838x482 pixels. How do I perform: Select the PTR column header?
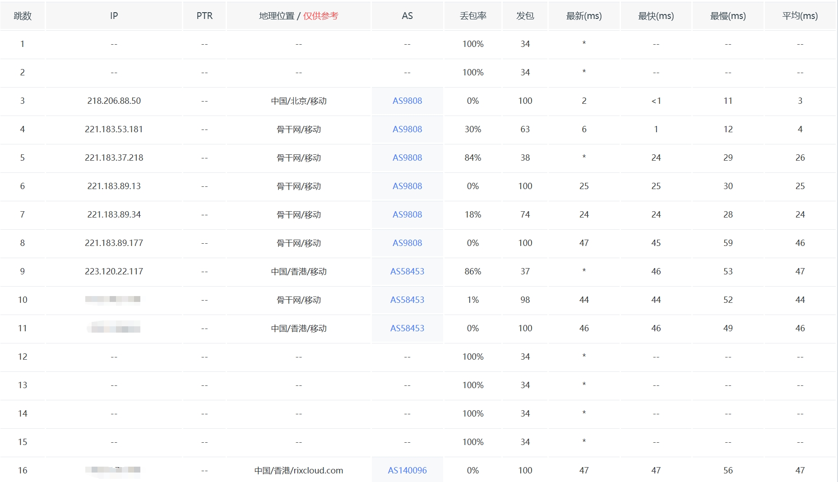click(x=204, y=16)
